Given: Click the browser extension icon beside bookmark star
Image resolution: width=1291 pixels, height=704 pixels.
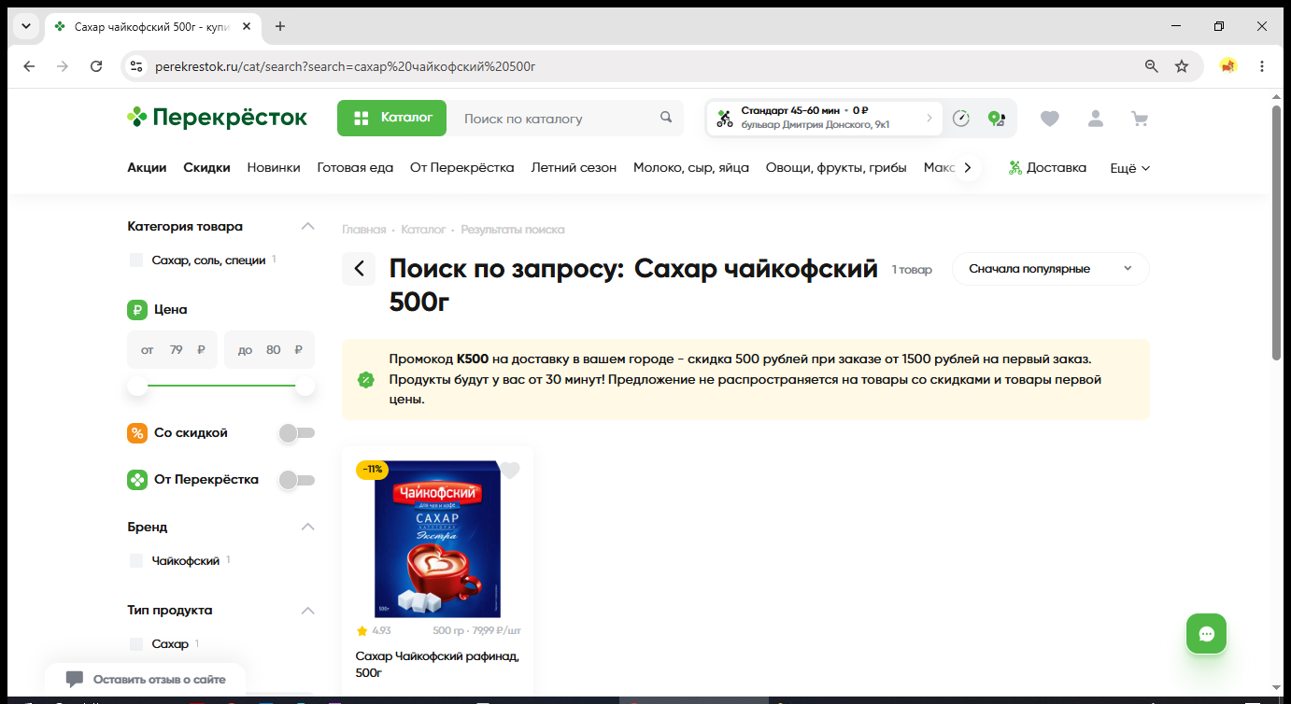Looking at the screenshot, I should [x=1228, y=66].
